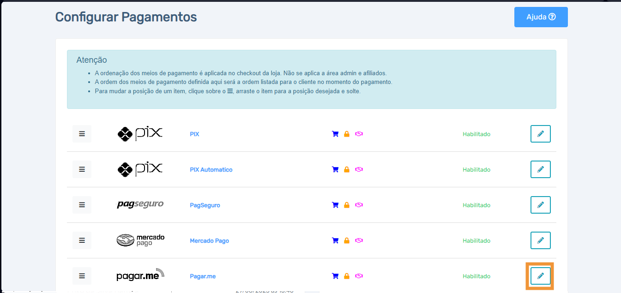Click Habilitado status for Pagar.me

[x=476, y=276]
